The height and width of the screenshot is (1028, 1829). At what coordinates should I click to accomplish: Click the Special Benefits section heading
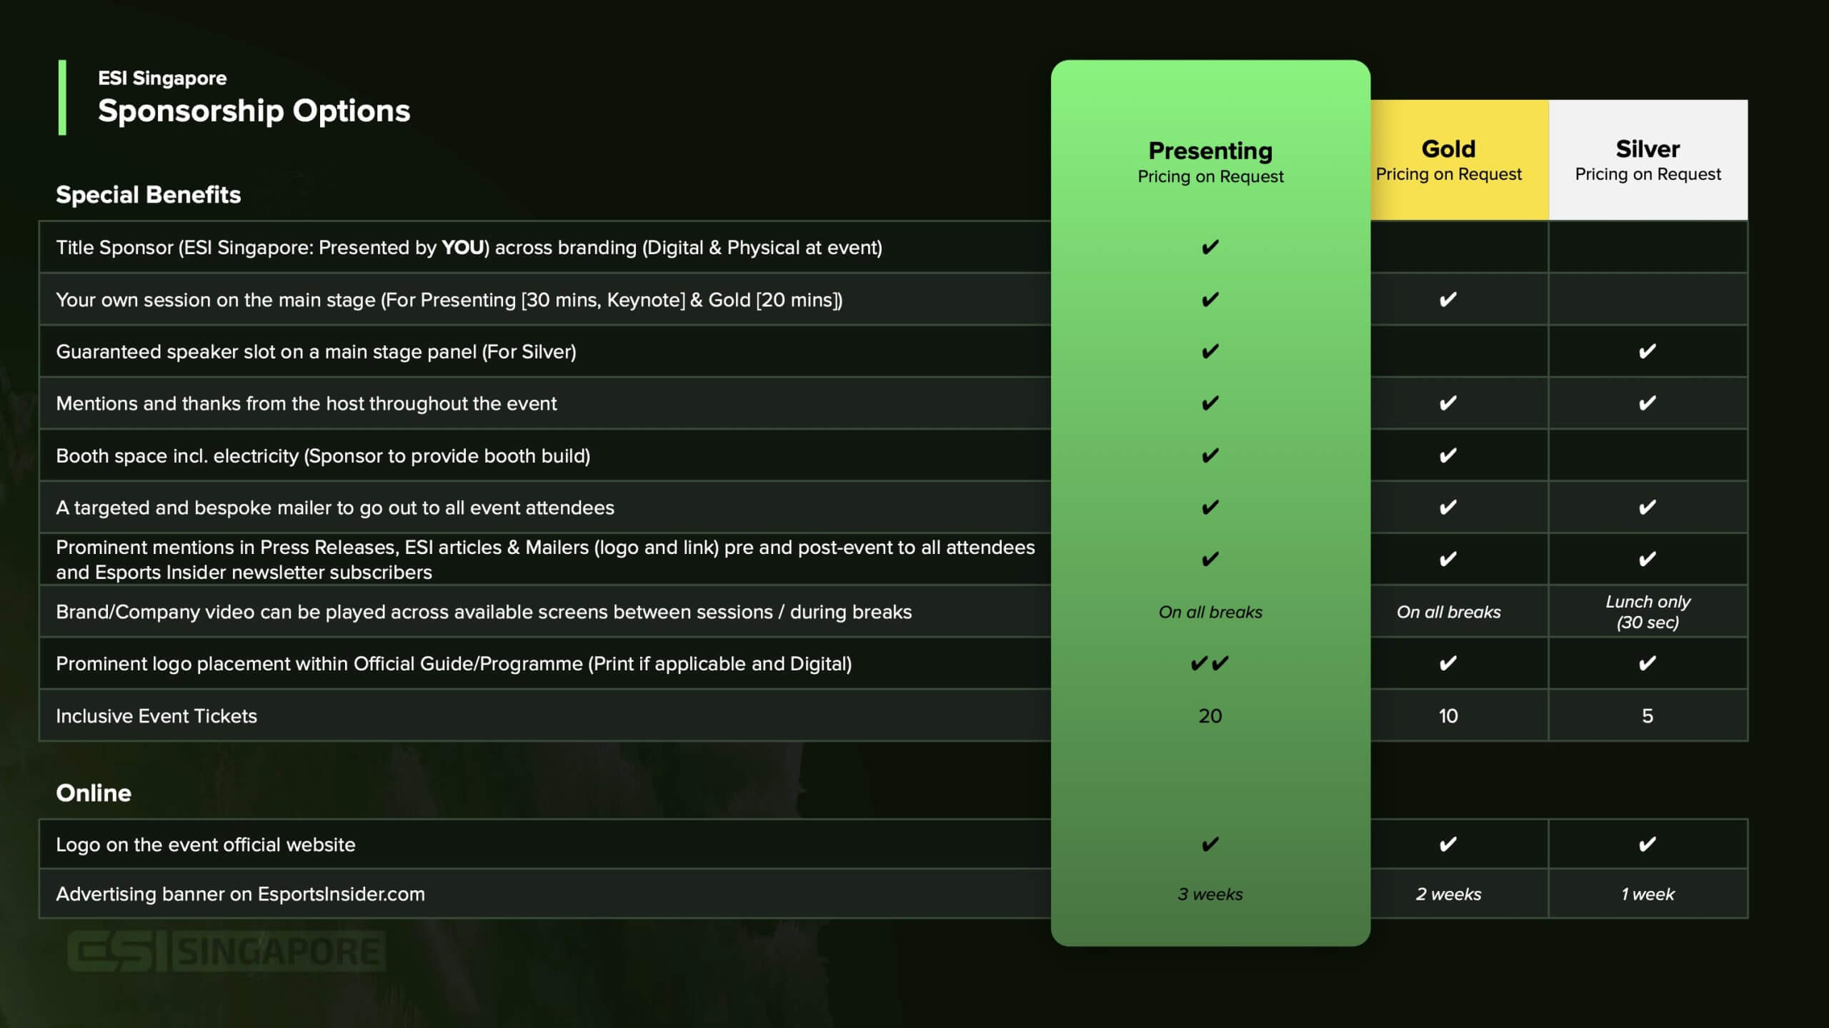[148, 194]
